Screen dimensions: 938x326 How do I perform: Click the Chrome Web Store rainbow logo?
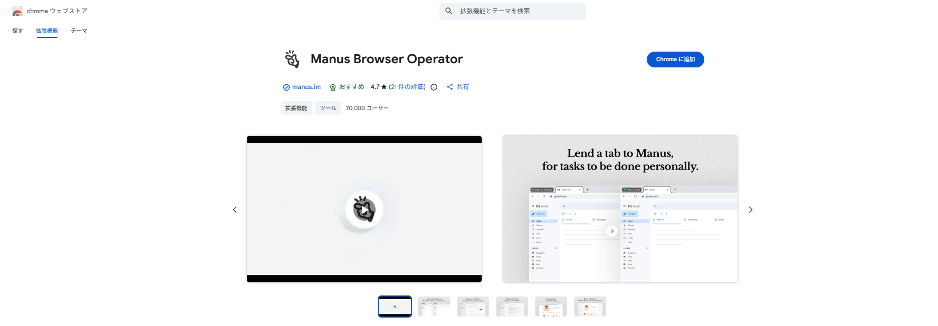point(17,12)
